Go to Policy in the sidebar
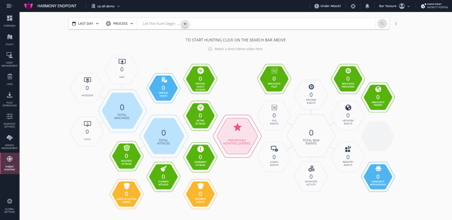Viewport: 452px width, 220px height. tap(10, 40)
